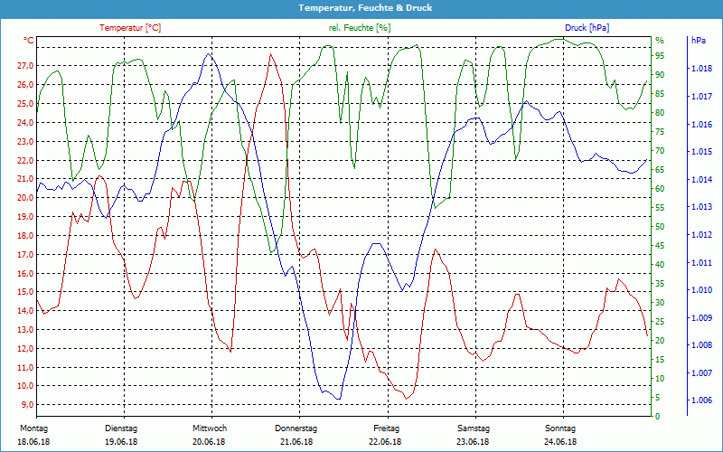
Task: Click green humidity axis value 0
Action: point(658,417)
